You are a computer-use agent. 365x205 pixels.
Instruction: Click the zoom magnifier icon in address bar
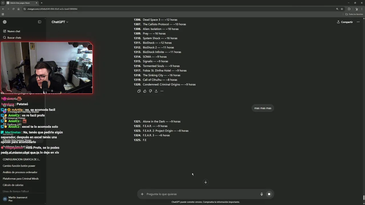pos(337,9)
